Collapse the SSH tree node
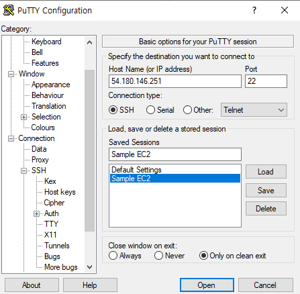 [23, 171]
